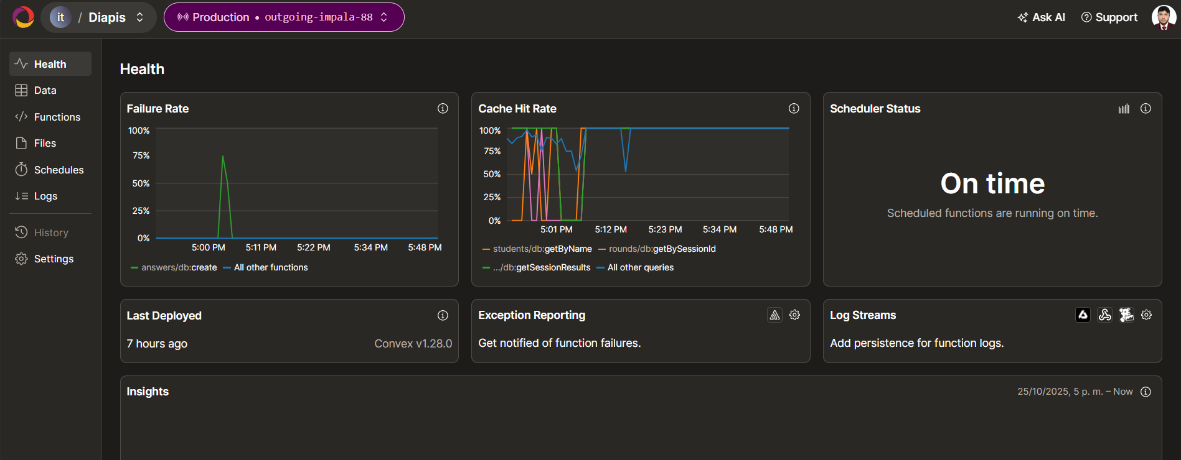The height and width of the screenshot is (460, 1181).
Task: Show info for Cache Hit Rate
Action: [794, 109]
